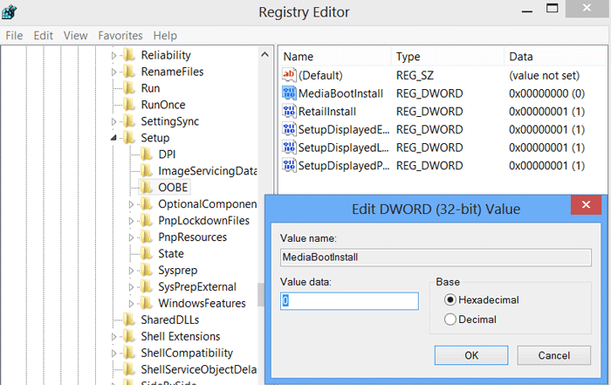Screen dimensions: 611x385
Task: Click the OOBE folder icon
Action: 146,188
